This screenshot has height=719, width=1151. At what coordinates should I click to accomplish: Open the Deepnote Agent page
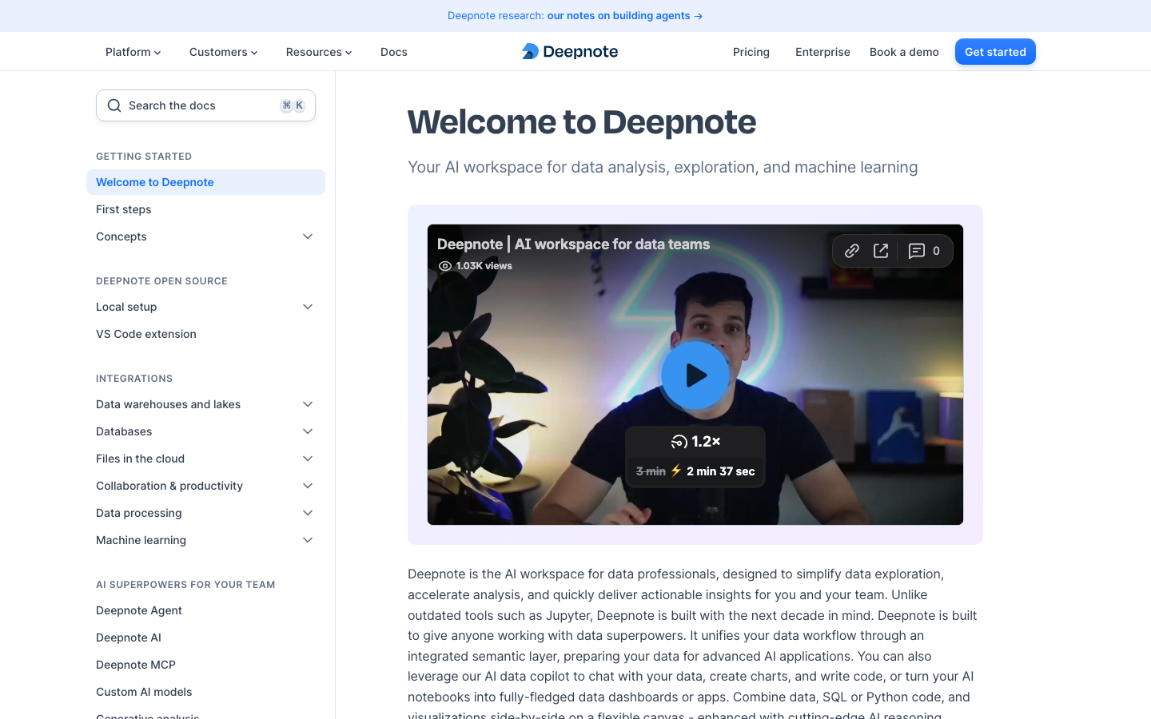[x=139, y=610]
